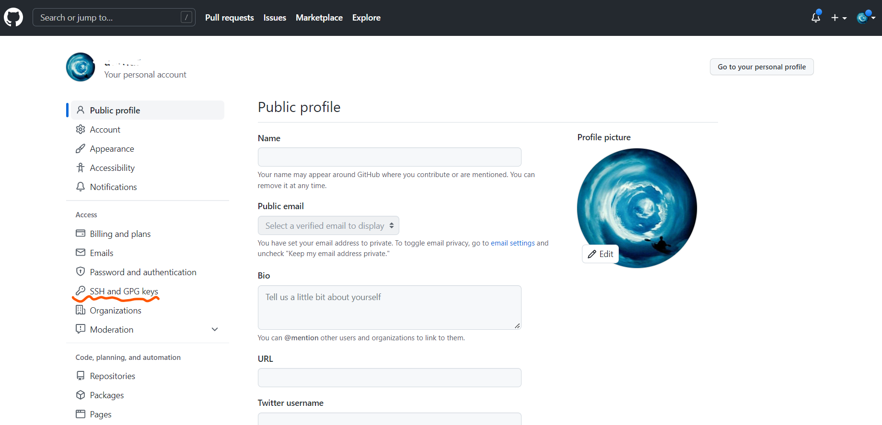Screen dimensions: 882x425
Task: Open the notifications bell in header
Action: (x=815, y=18)
